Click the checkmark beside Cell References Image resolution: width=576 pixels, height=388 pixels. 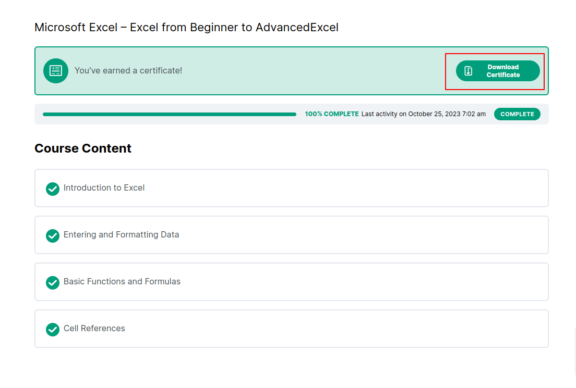53,329
